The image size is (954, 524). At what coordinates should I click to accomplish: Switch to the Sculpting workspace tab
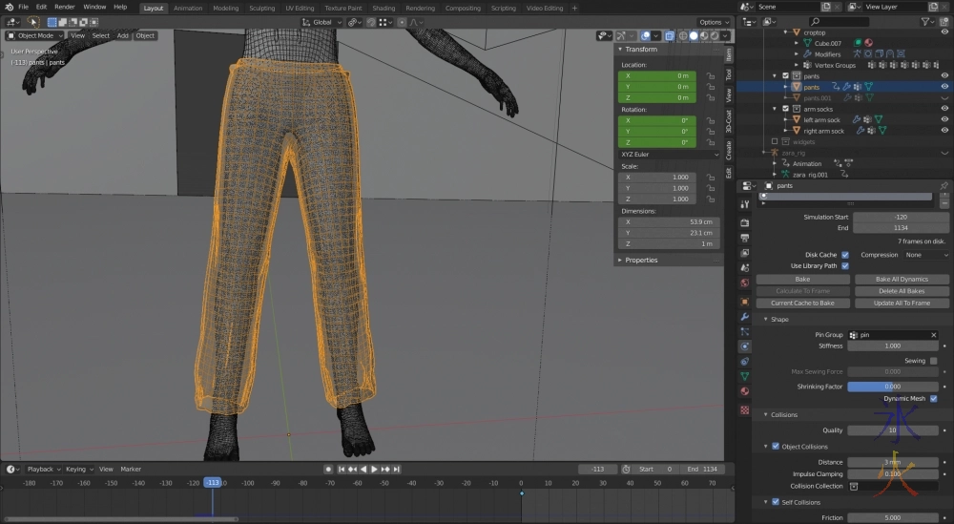click(261, 8)
